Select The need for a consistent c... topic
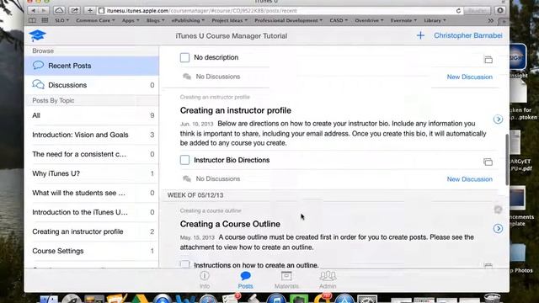The width and height of the screenshot is (539, 303). click(x=92, y=154)
